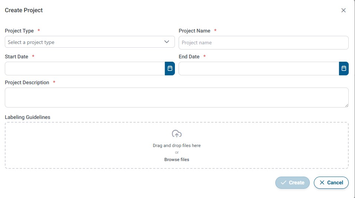355x198 pixels.
Task: Click into the Start Date input field
Action: 84,68
